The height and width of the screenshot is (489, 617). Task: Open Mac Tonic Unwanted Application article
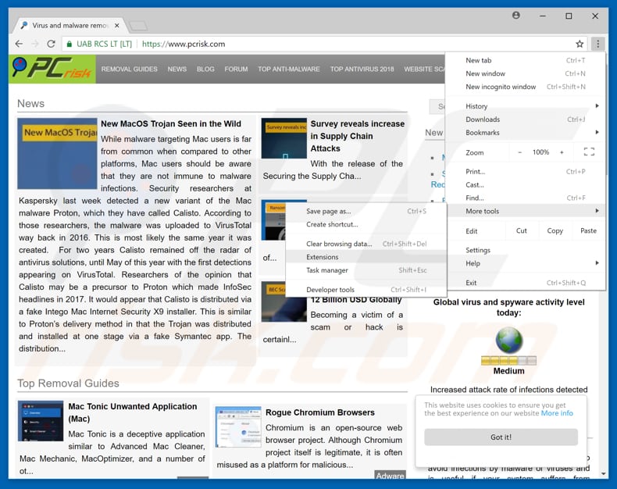[x=133, y=412]
